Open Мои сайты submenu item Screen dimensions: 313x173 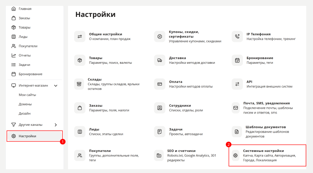(27, 95)
